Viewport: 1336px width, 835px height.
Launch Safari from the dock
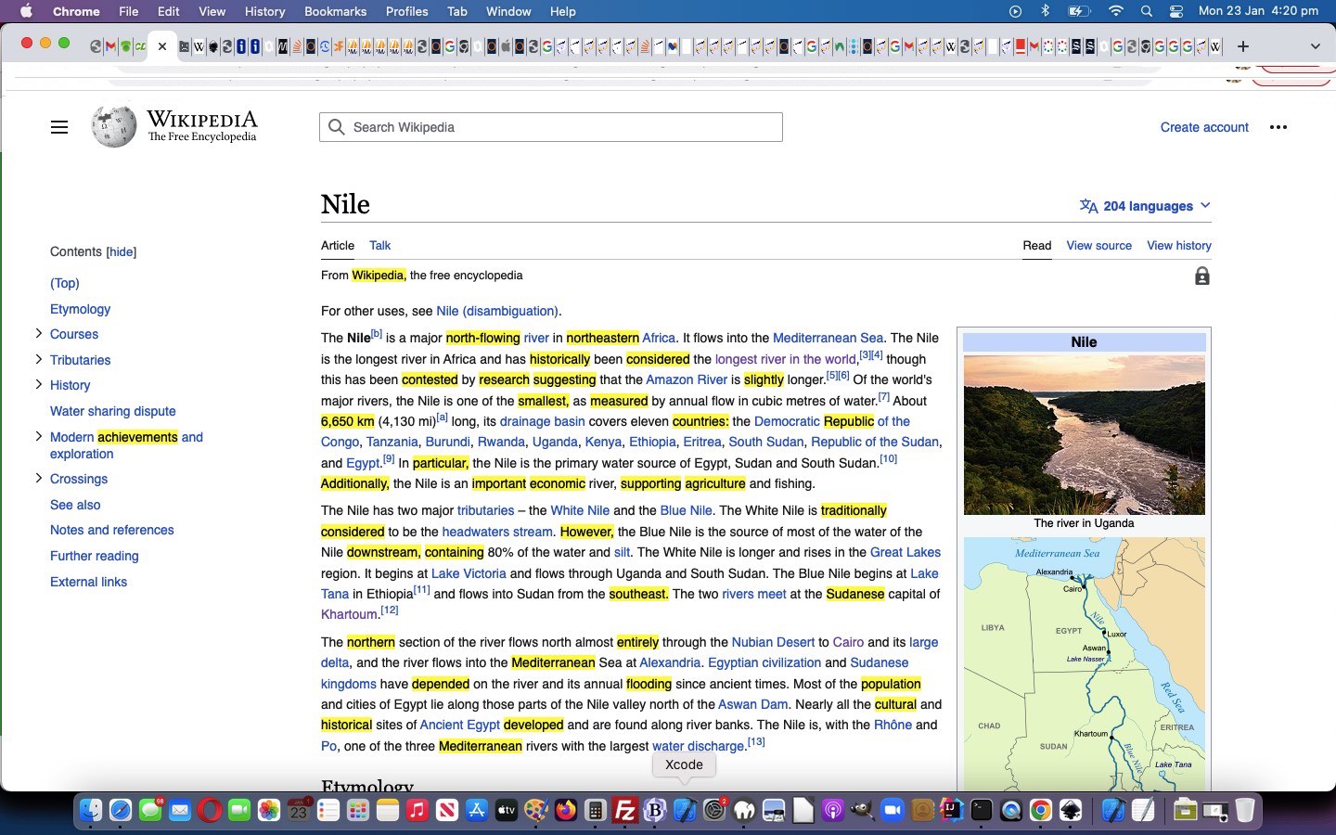(121, 810)
